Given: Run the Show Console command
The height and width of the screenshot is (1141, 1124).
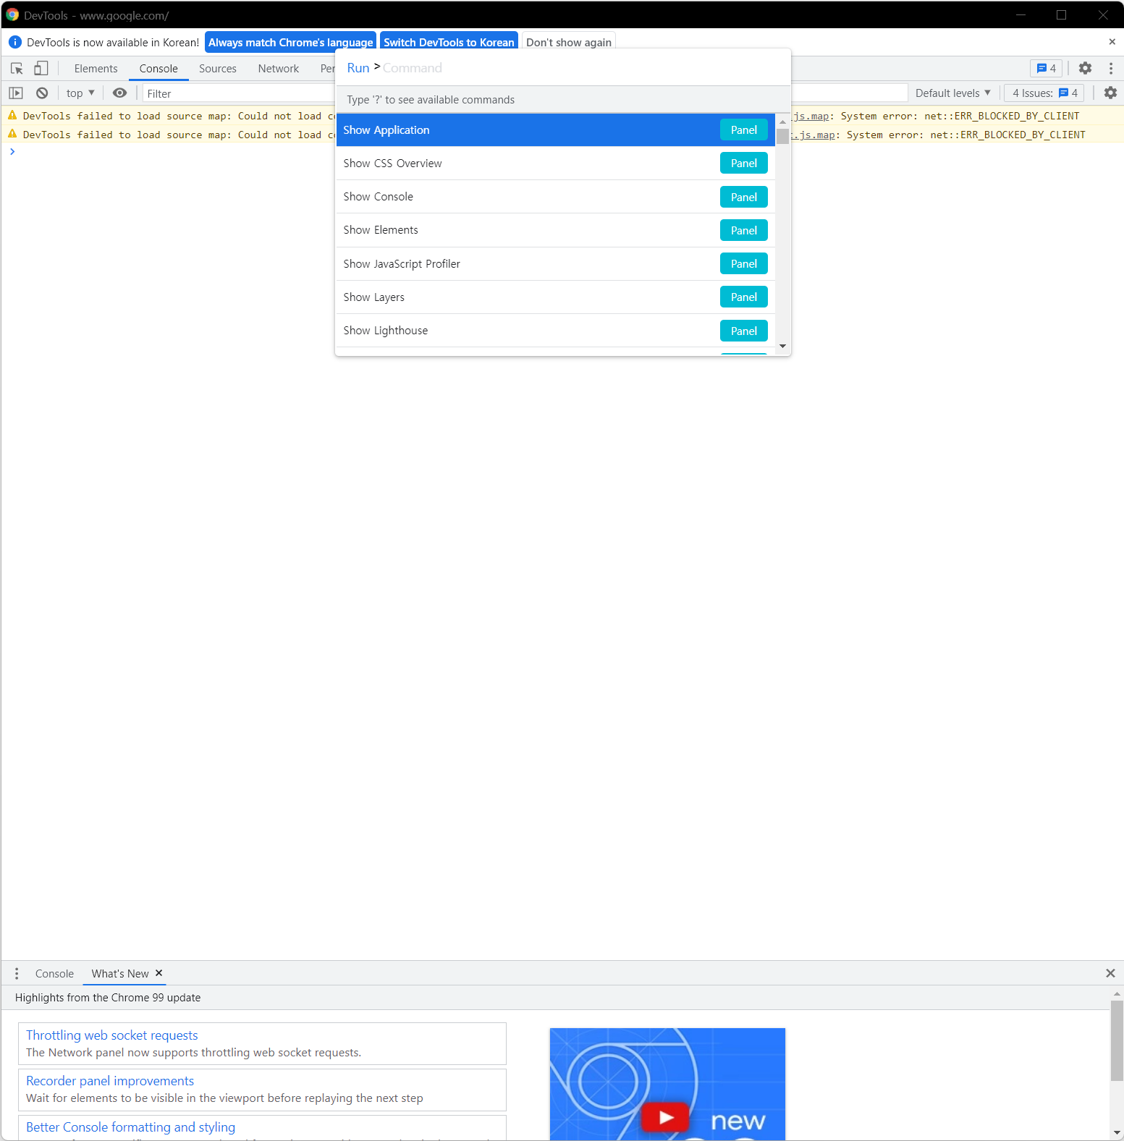Looking at the screenshot, I should click(x=555, y=197).
